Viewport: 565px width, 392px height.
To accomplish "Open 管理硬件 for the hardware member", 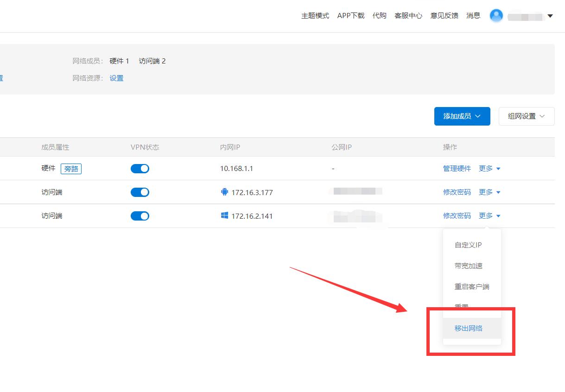I will coord(457,168).
